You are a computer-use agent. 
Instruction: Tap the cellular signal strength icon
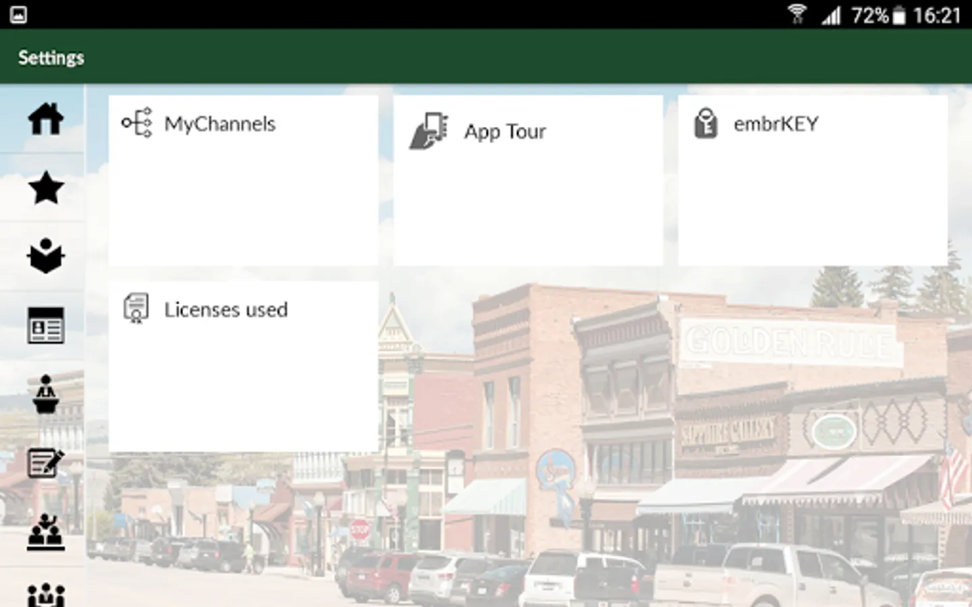(x=832, y=15)
